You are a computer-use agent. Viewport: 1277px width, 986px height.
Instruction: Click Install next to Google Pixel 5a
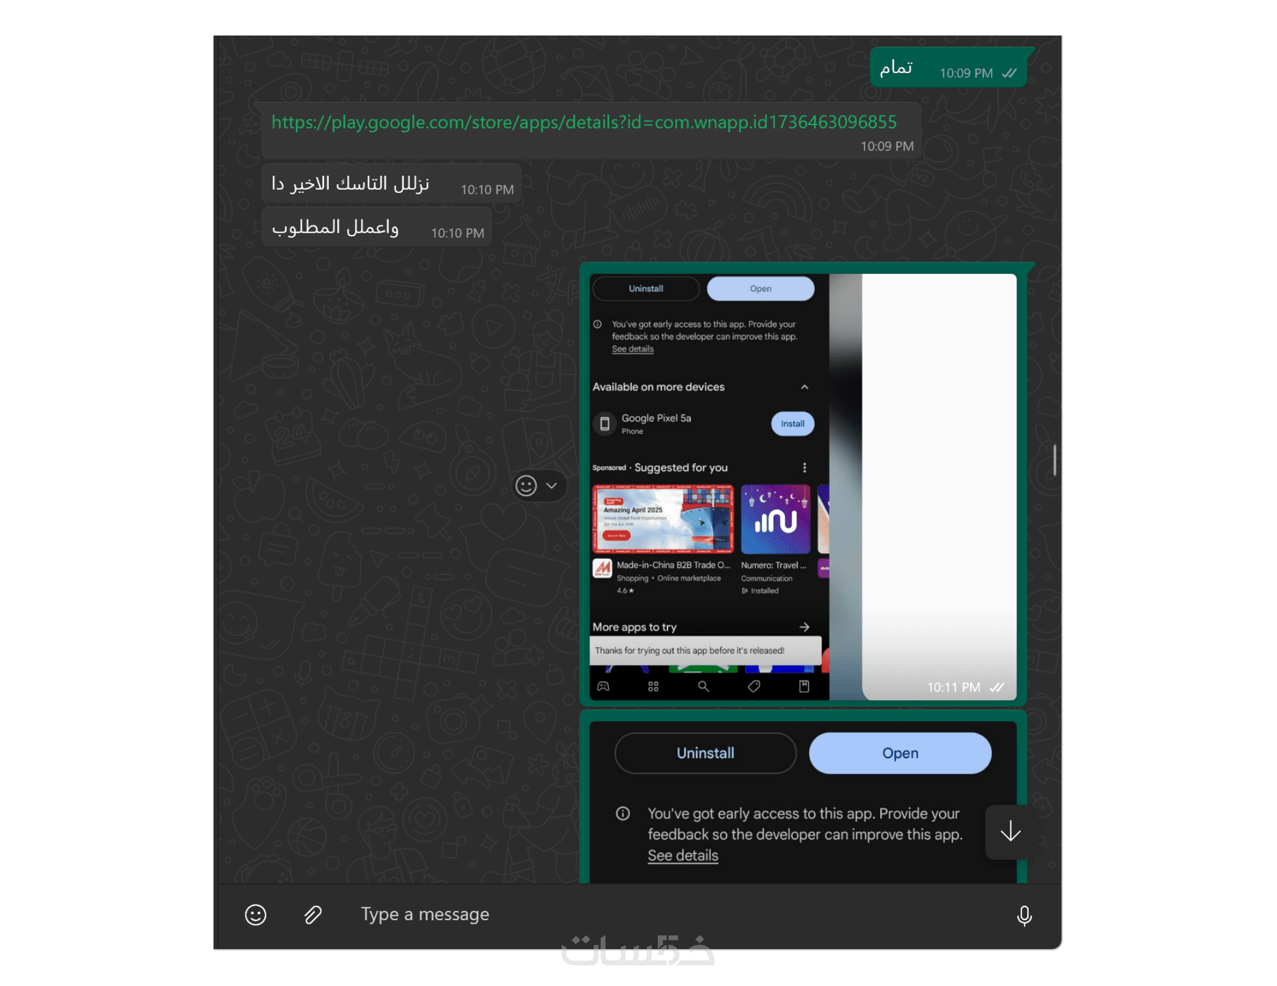[792, 424]
